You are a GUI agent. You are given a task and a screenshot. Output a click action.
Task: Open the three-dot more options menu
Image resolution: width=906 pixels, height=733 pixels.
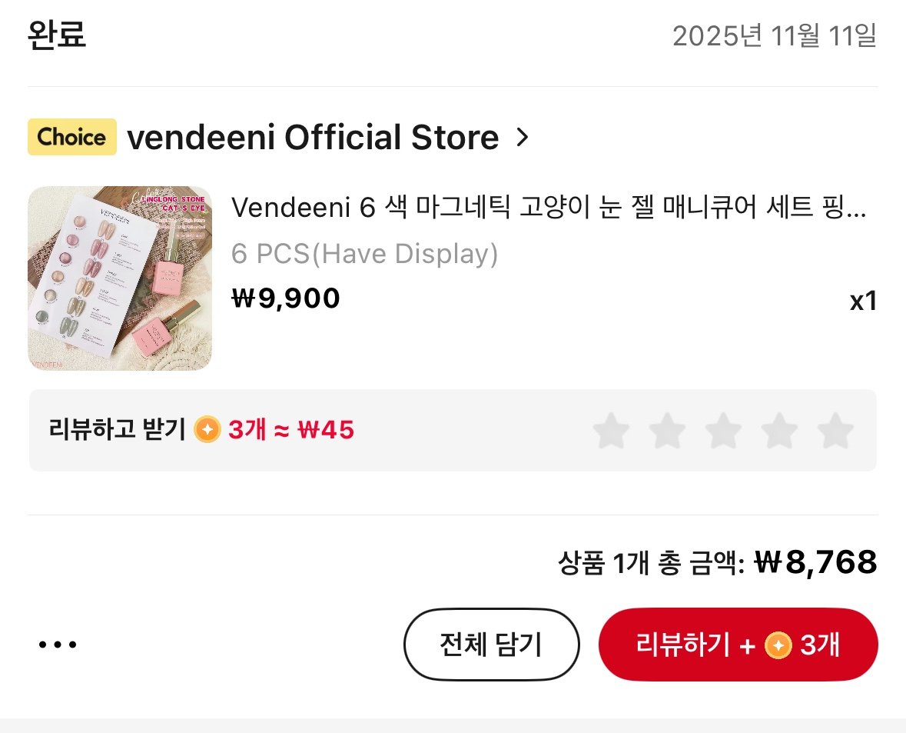(x=57, y=645)
